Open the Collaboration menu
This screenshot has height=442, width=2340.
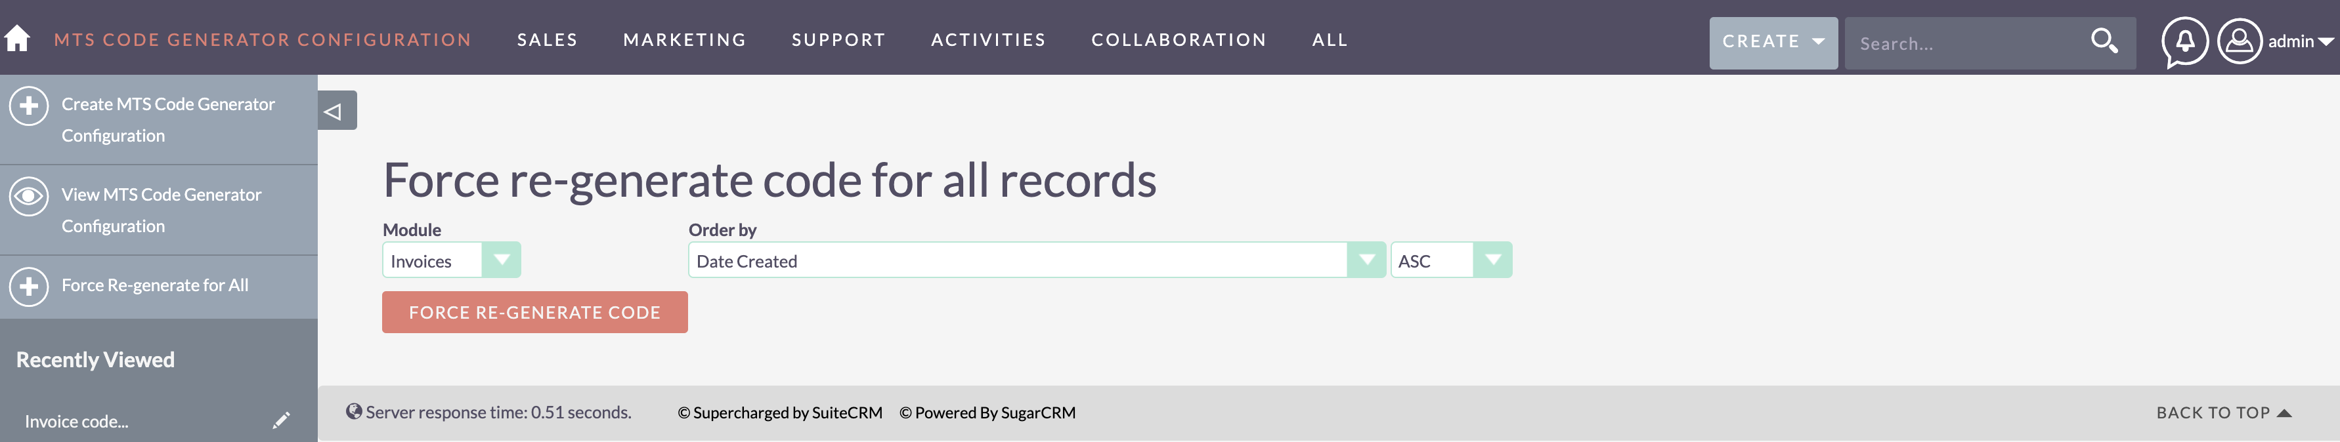pos(1178,40)
